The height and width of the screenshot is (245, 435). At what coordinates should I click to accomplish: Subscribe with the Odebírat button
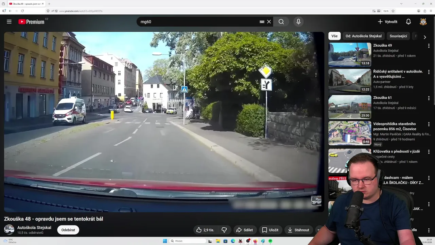click(x=68, y=230)
